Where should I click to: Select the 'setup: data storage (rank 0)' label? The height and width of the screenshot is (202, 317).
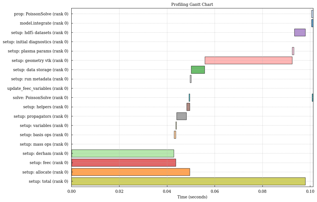[41, 70]
